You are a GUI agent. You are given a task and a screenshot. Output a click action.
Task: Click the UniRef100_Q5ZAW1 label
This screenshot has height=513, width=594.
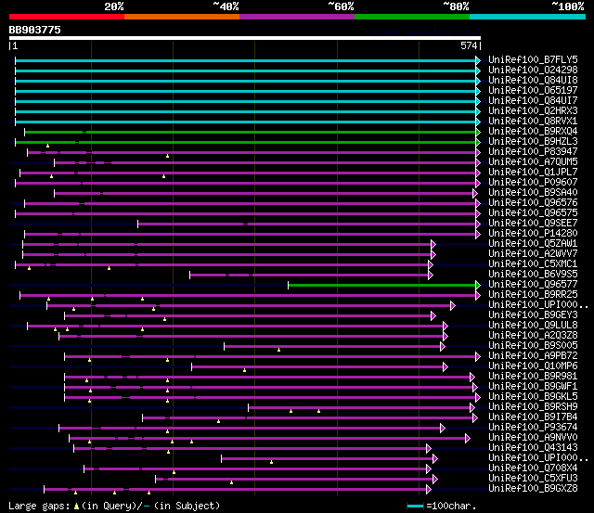533,243
